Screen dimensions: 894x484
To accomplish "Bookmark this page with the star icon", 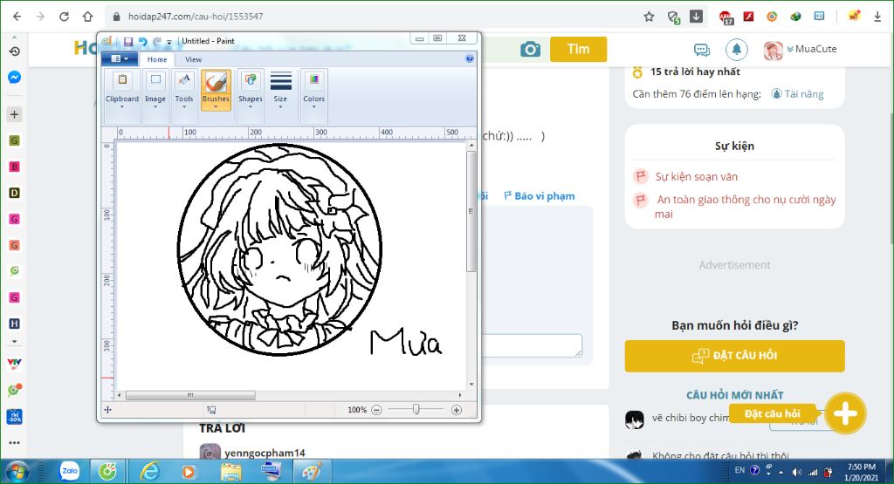I will pyautogui.click(x=649, y=17).
